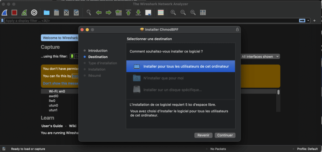
Task: Open a capture file with the folder icon
Action: coord(47,13)
